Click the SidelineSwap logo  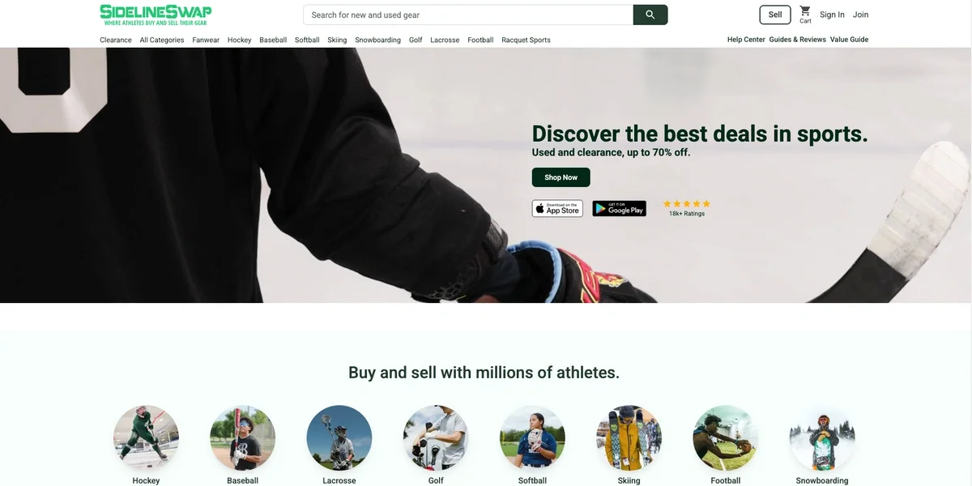(x=156, y=15)
